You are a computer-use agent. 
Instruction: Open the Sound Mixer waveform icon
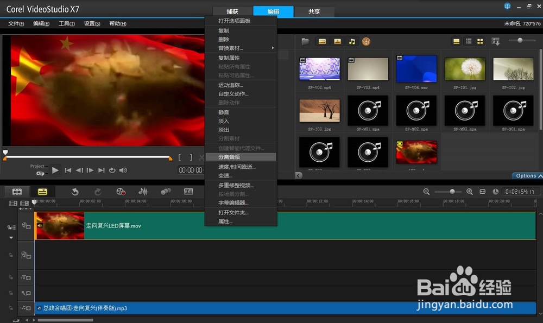coord(143,192)
